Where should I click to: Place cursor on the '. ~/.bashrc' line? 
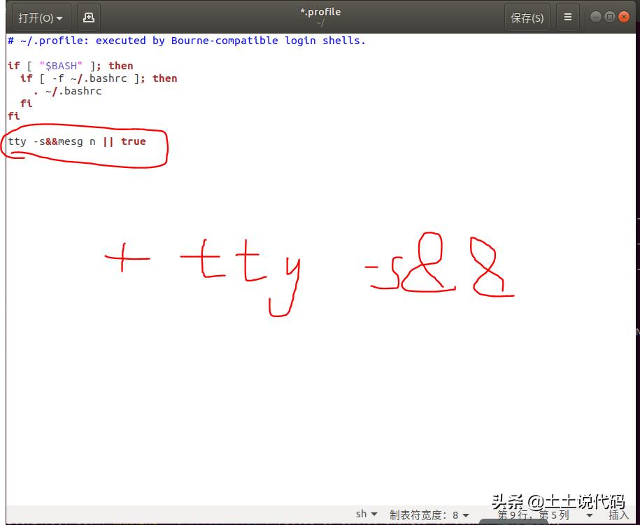point(68,91)
